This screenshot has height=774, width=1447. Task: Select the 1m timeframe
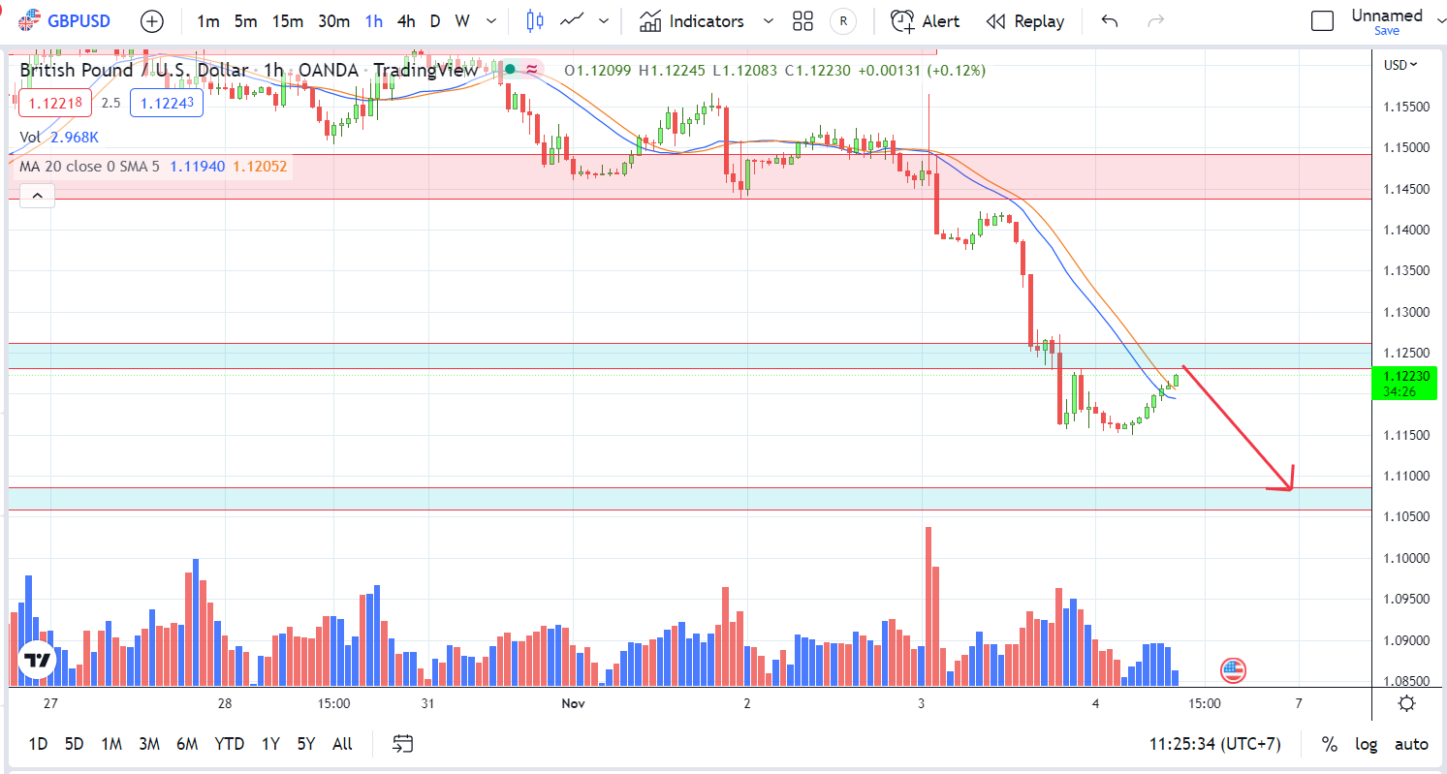tap(207, 20)
